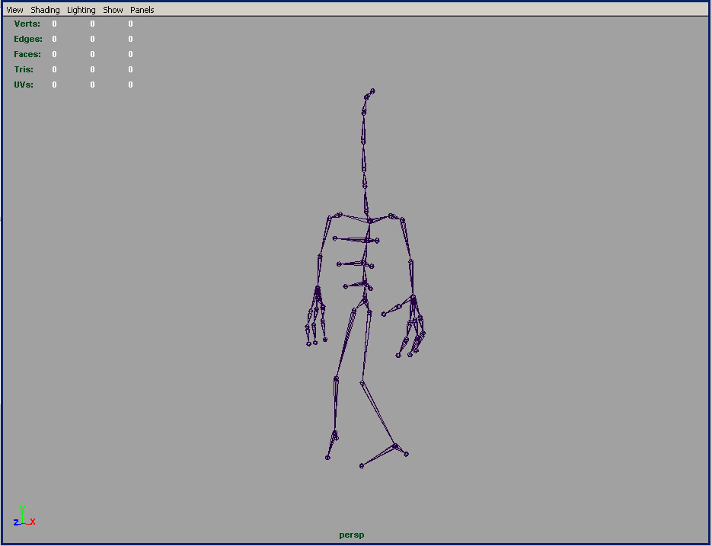Select the rightmost toe tip joint of skeleton
The image size is (712, 546).
(407, 454)
